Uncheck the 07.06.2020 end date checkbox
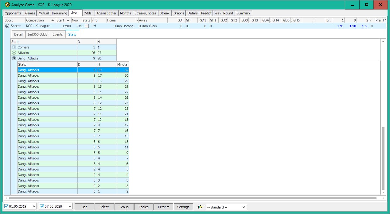The height and width of the screenshot is (214, 390). (42, 207)
